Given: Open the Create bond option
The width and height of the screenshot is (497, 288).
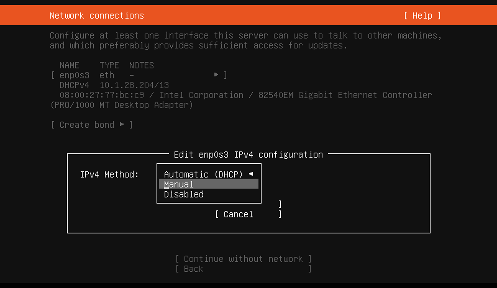Looking at the screenshot, I should click(x=87, y=125).
